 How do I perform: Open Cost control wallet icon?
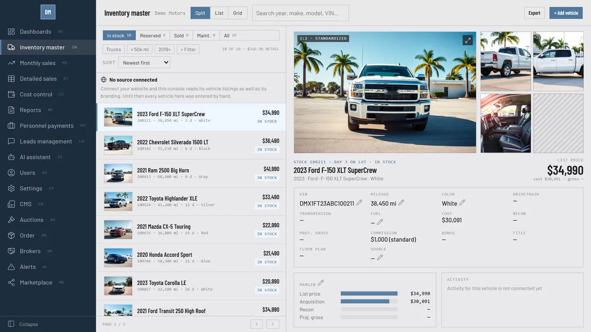[x=11, y=95]
